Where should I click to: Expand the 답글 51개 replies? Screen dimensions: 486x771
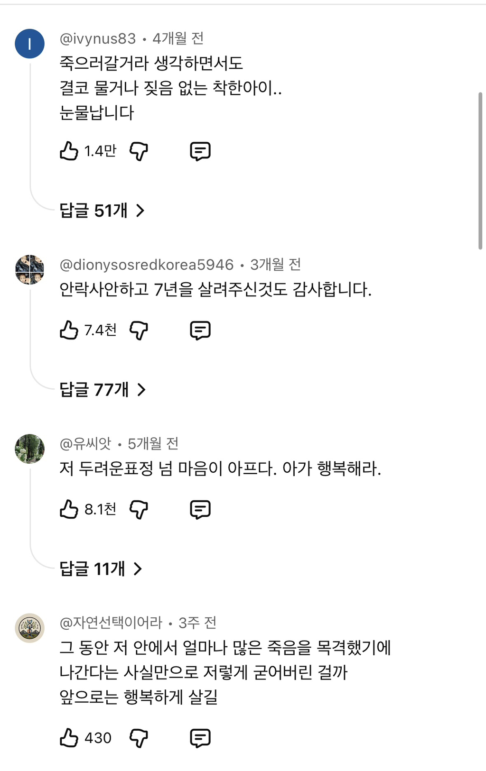tap(102, 210)
